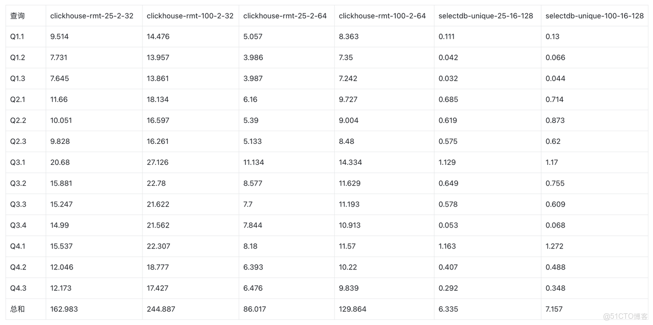Select the cell showing 129.864

[x=352, y=309]
